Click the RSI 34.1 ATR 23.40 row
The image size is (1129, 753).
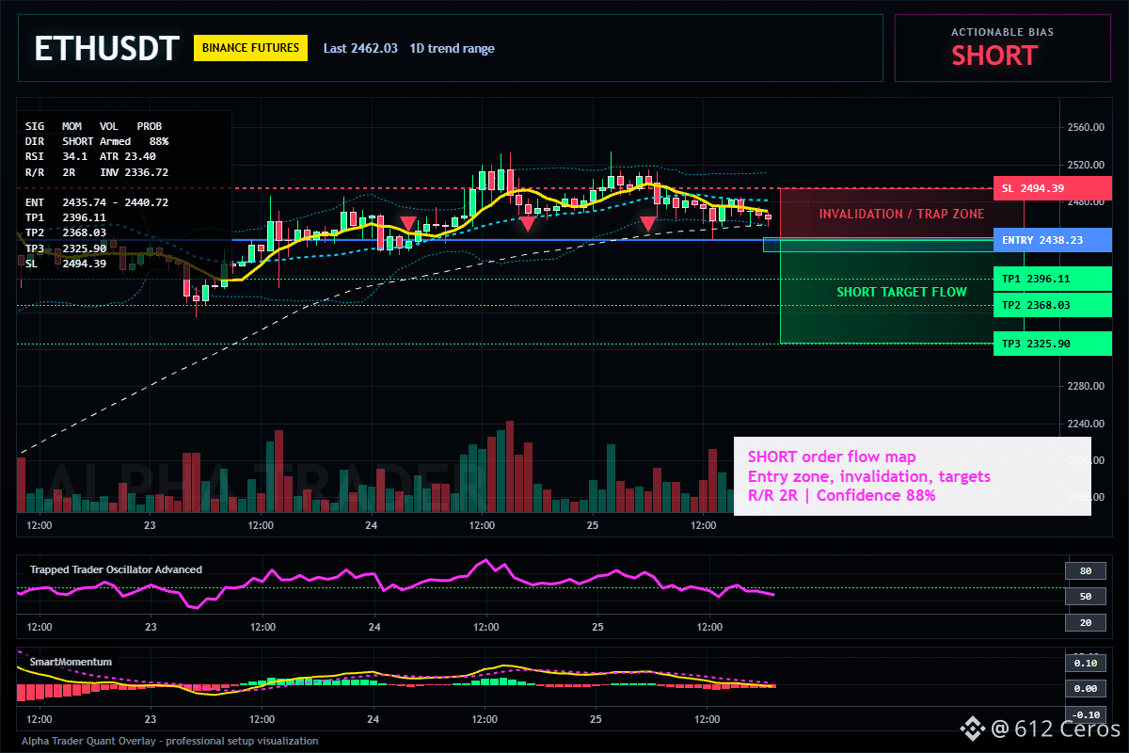(90, 156)
